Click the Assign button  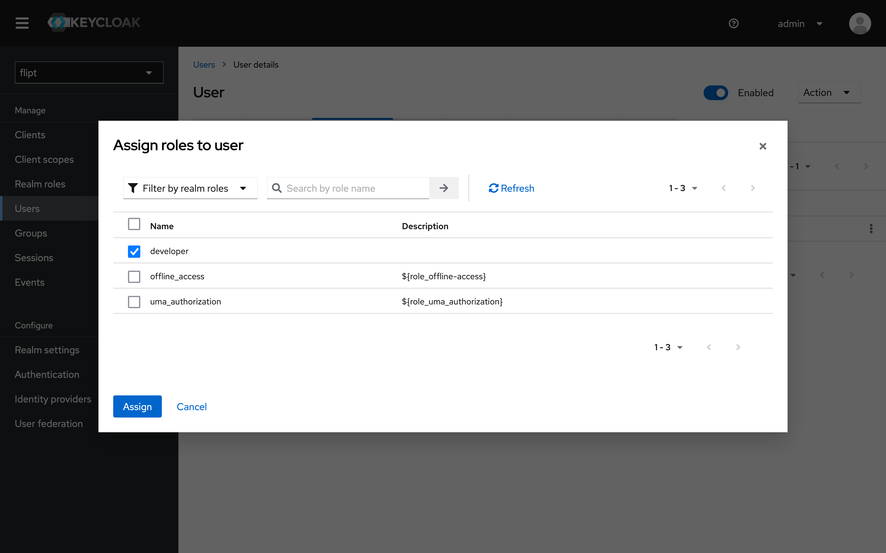coord(137,406)
